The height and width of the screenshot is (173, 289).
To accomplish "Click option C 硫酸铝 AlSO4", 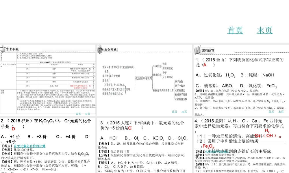I will point(214,86).
